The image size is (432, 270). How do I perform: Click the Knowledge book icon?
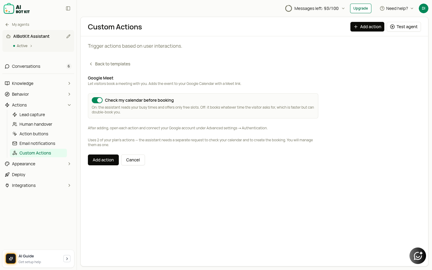(x=7, y=83)
